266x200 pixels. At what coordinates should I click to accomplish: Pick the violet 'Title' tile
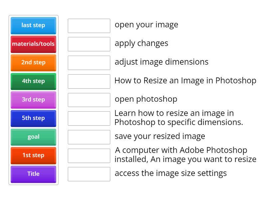coord(33,174)
